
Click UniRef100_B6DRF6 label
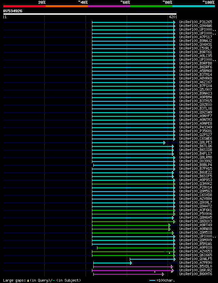196,67
